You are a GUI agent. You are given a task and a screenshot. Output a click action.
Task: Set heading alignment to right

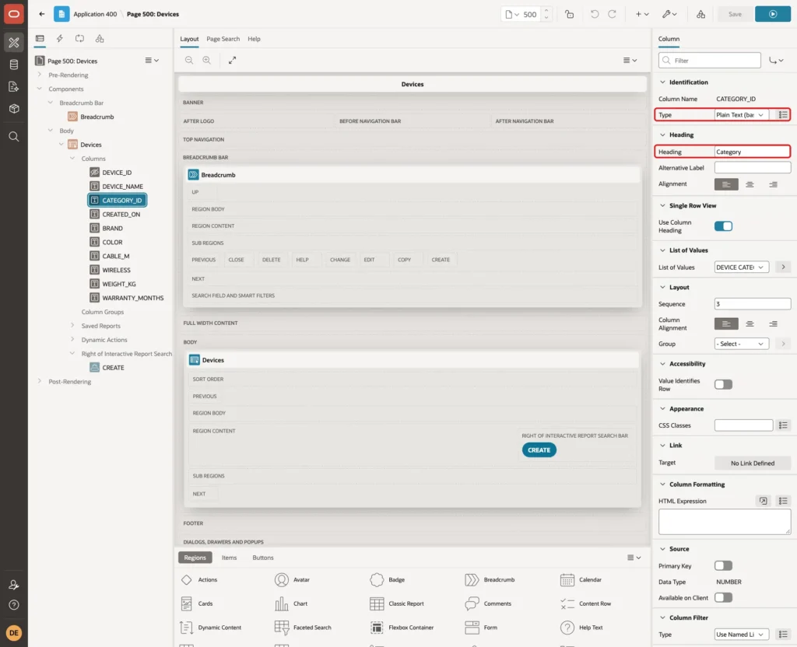(x=773, y=184)
